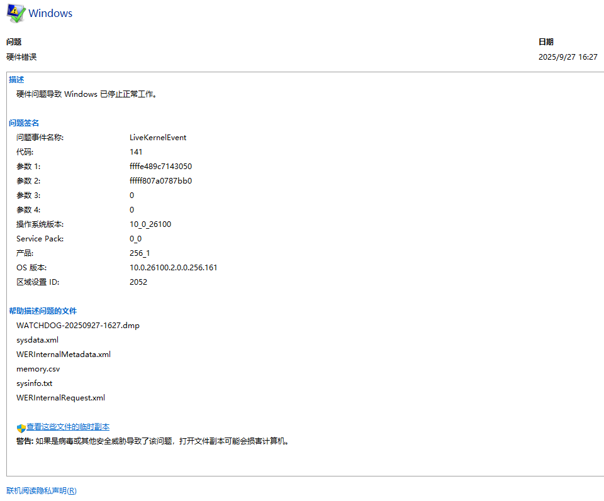Click the description sentence about hardware problem
The width and height of the screenshot is (604, 501).
pyautogui.click(x=87, y=94)
